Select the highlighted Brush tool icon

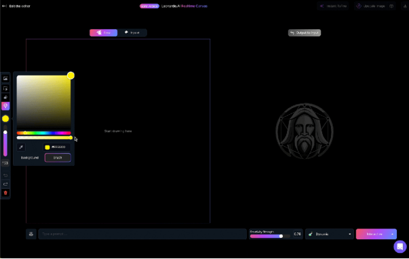tap(5, 106)
